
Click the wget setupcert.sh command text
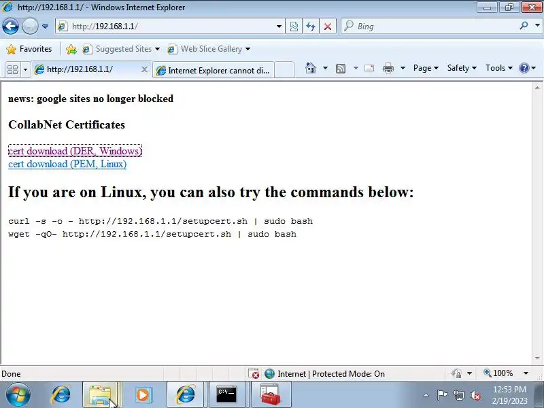(152, 234)
